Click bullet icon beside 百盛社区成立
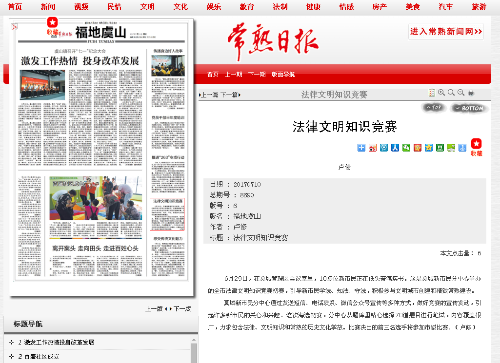This screenshot has height=363, width=500. pyautogui.click(x=12, y=357)
